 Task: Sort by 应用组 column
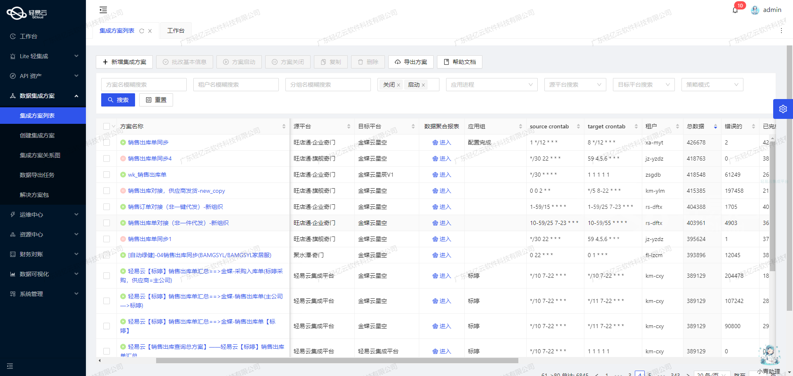(520, 126)
